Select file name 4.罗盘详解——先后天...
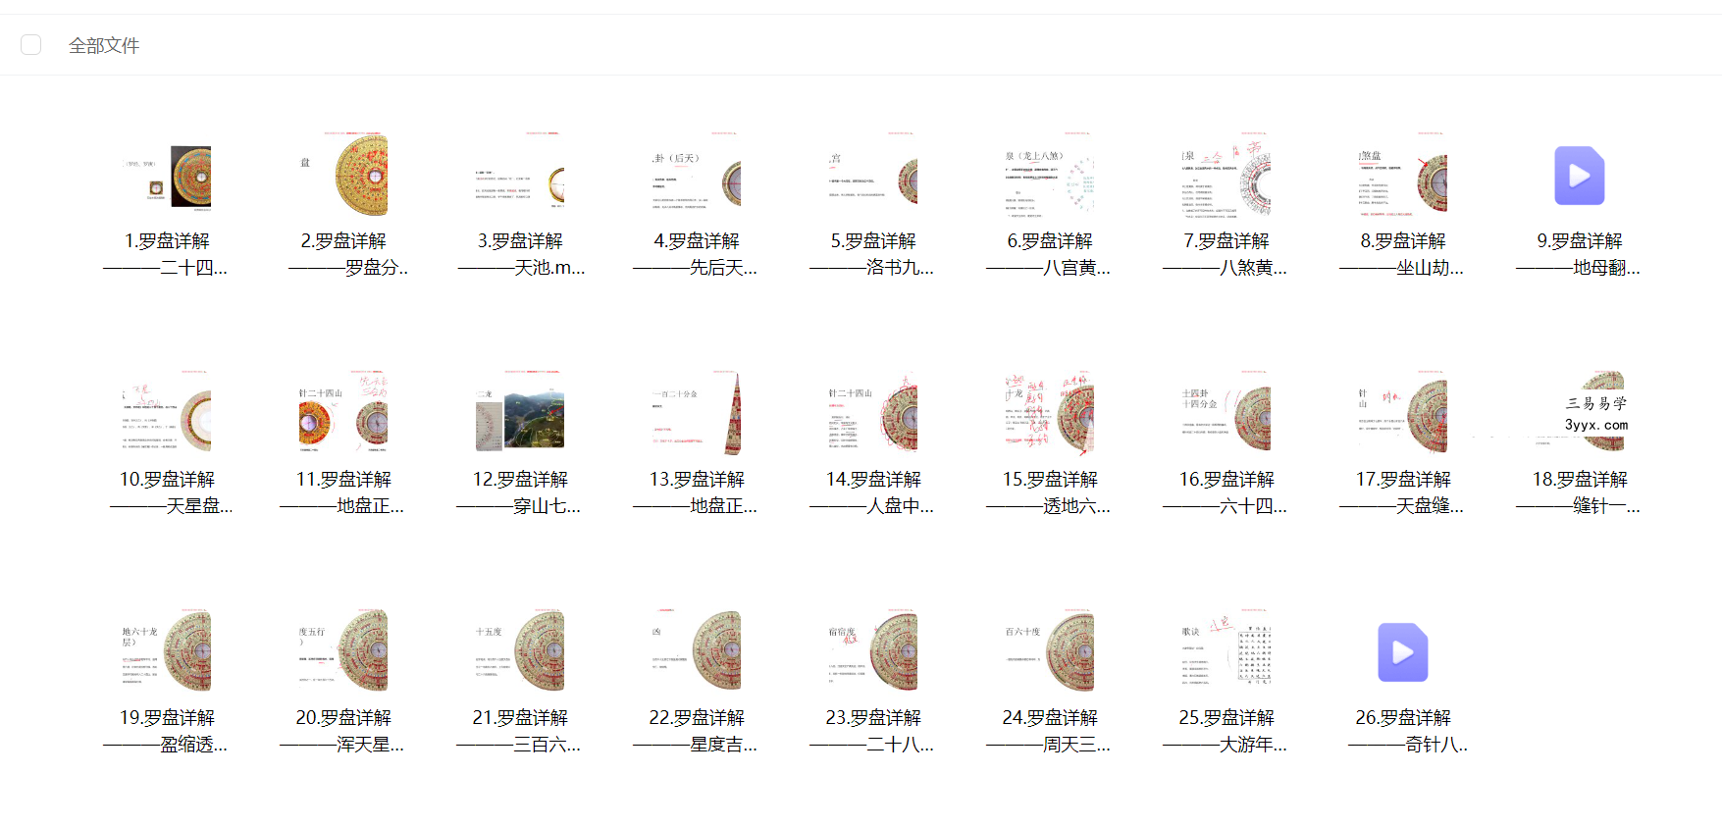 [697, 254]
